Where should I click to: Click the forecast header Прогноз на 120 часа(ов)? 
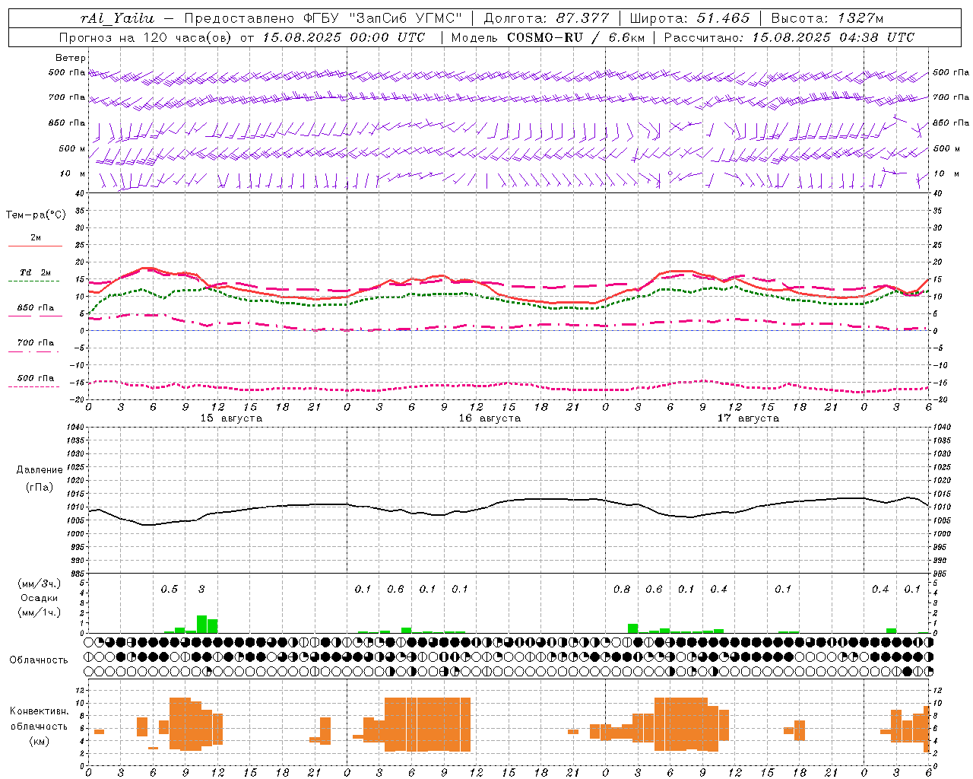point(146,37)
